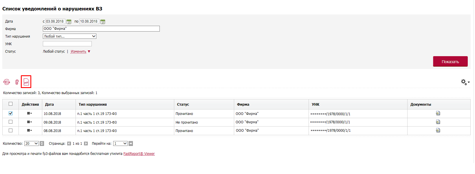Viewport: 475px width, 174px height.
Task: Click the Любой статус text
Action: coord(54,52)
